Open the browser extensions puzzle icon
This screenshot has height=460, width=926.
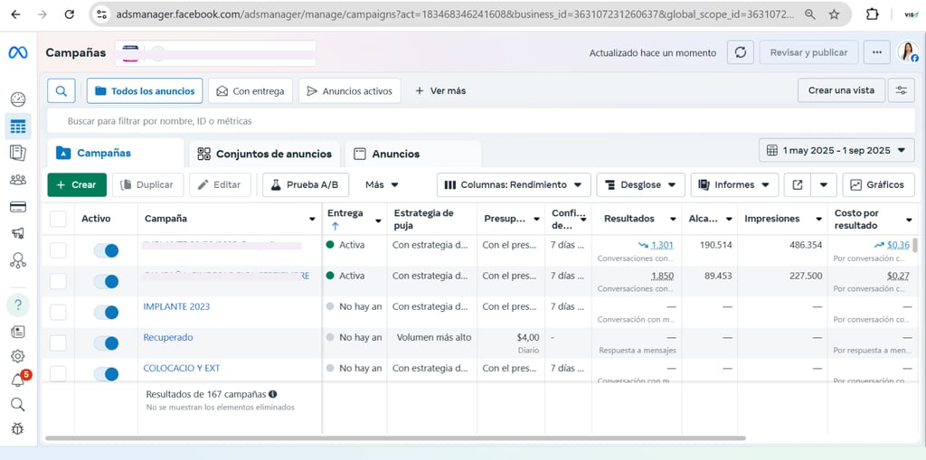873,14
